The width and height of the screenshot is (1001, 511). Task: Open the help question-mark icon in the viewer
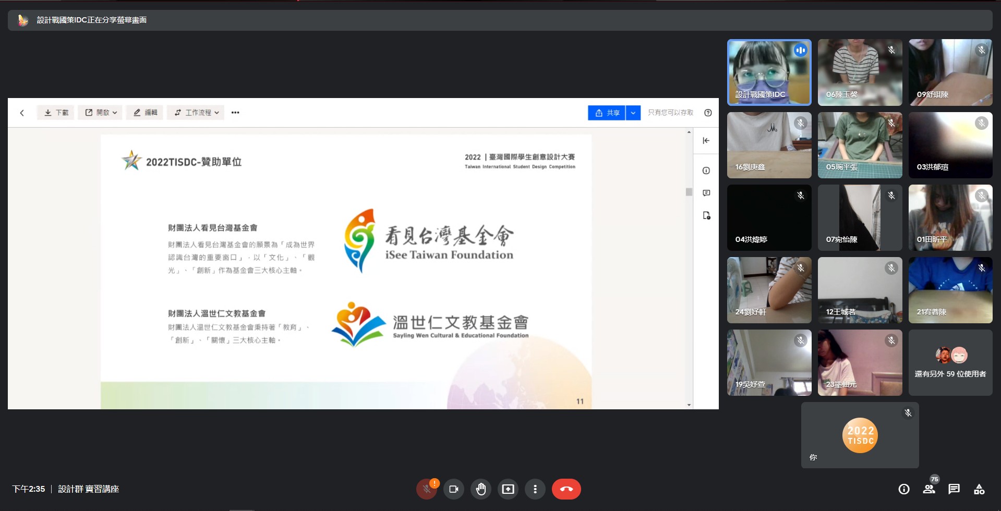[707, 113]
